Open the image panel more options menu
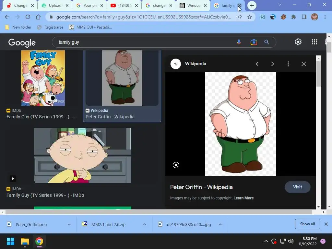 (288, 64)
